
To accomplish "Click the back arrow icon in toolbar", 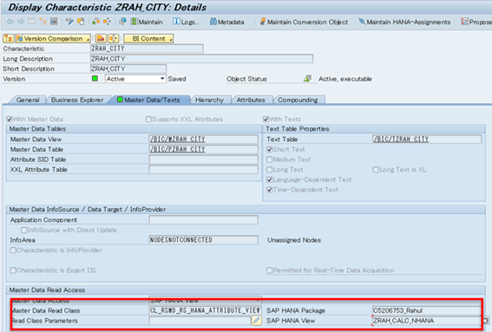I will (10, 22).
